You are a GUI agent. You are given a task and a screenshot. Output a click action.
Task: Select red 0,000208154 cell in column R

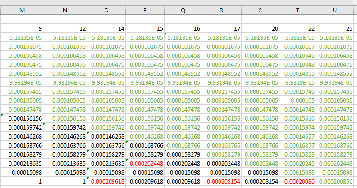tap(221, 181)
